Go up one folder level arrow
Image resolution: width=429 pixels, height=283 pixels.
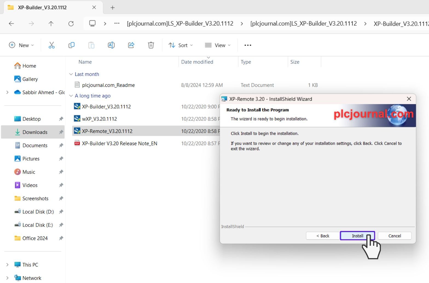(51, 24)
